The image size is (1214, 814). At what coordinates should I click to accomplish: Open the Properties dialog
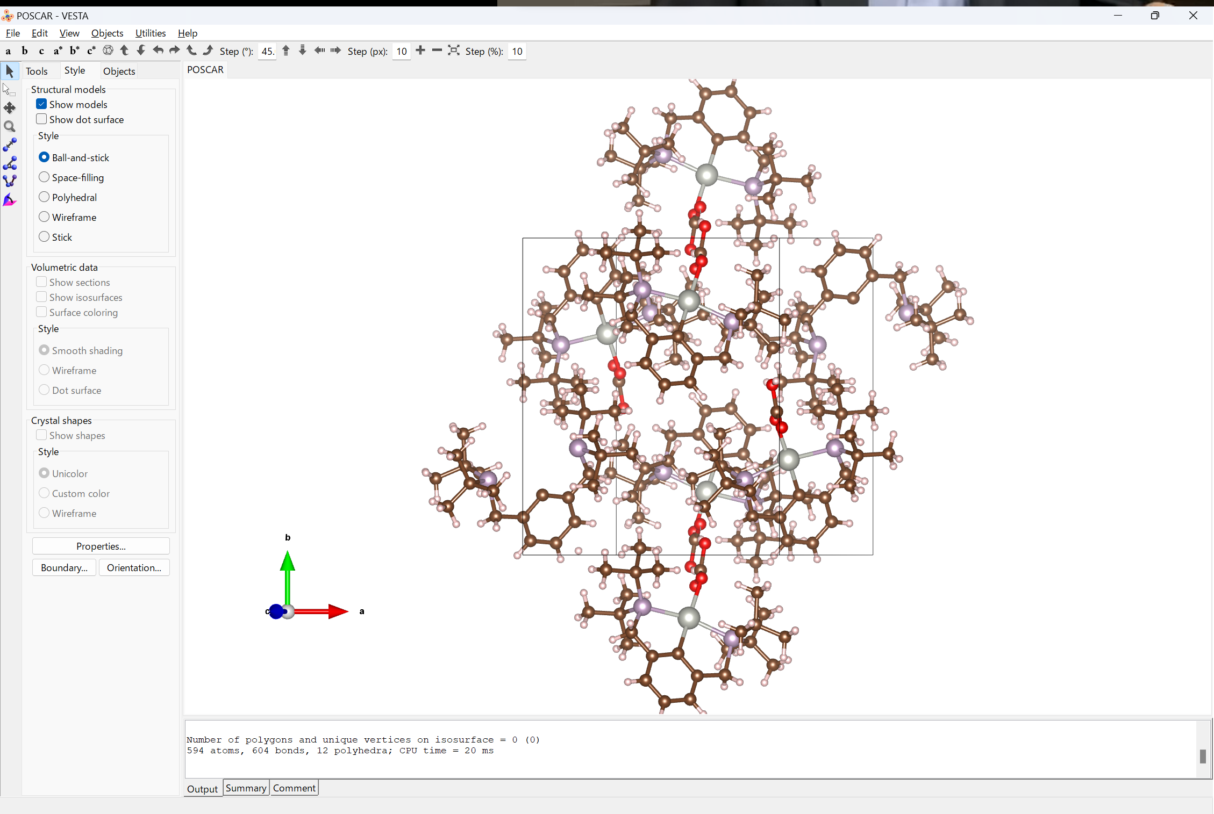click(x=101, y=546)
